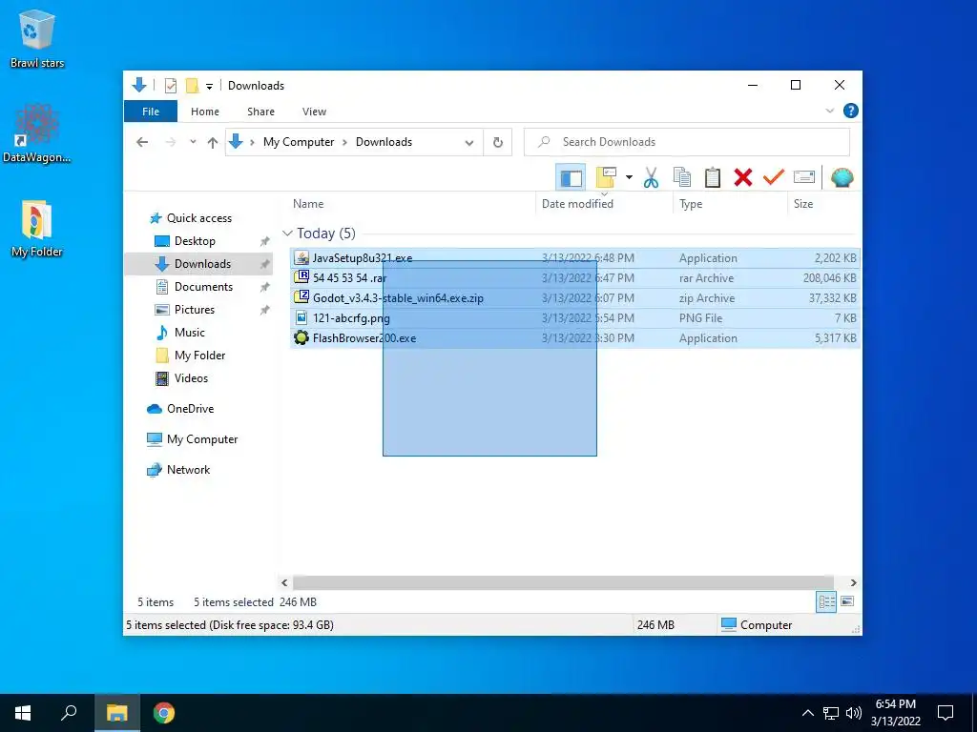Collapse the Today (5) group

[287, 234]
